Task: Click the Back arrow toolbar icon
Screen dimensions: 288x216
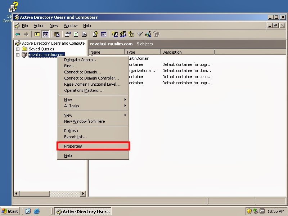Action: 17,34
